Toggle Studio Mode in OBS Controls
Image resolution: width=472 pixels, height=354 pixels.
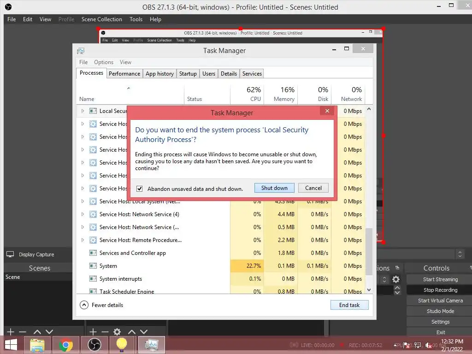(x=440, y=311)
